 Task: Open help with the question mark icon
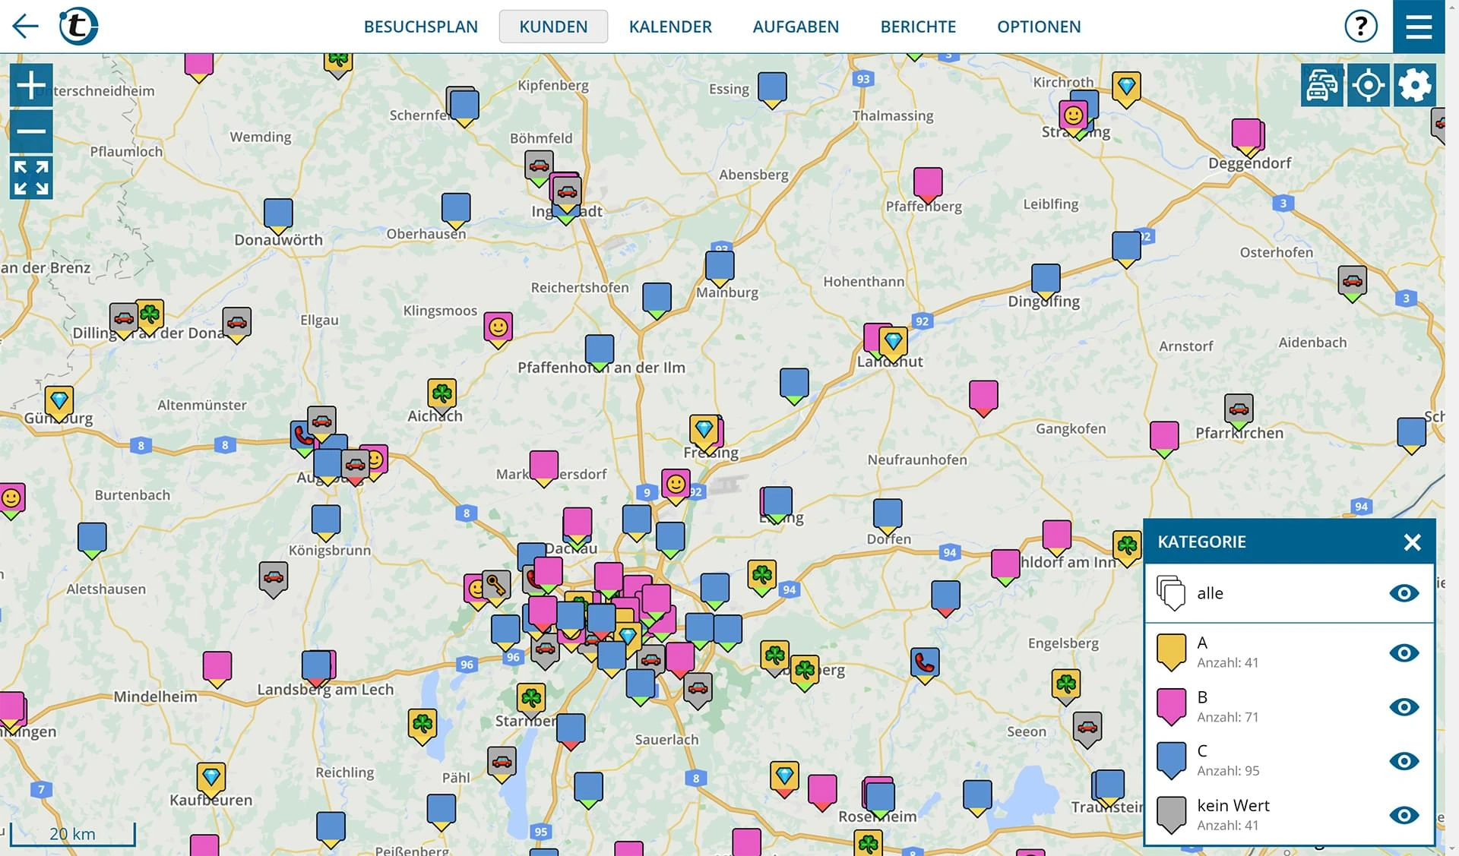(x=1360, y=27)
